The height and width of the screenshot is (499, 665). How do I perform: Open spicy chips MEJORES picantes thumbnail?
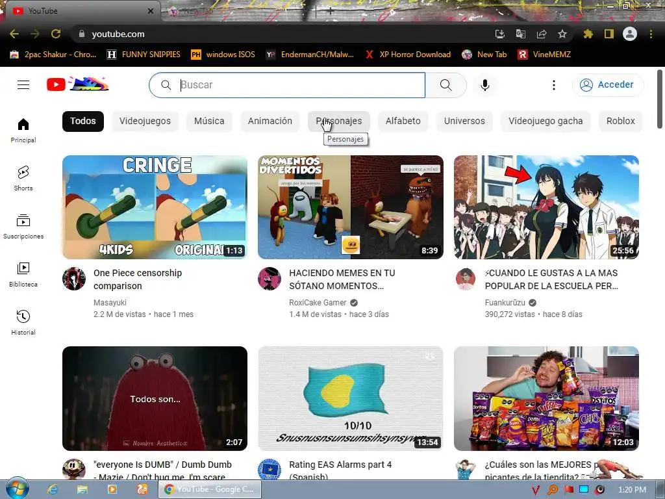(546, 398)
